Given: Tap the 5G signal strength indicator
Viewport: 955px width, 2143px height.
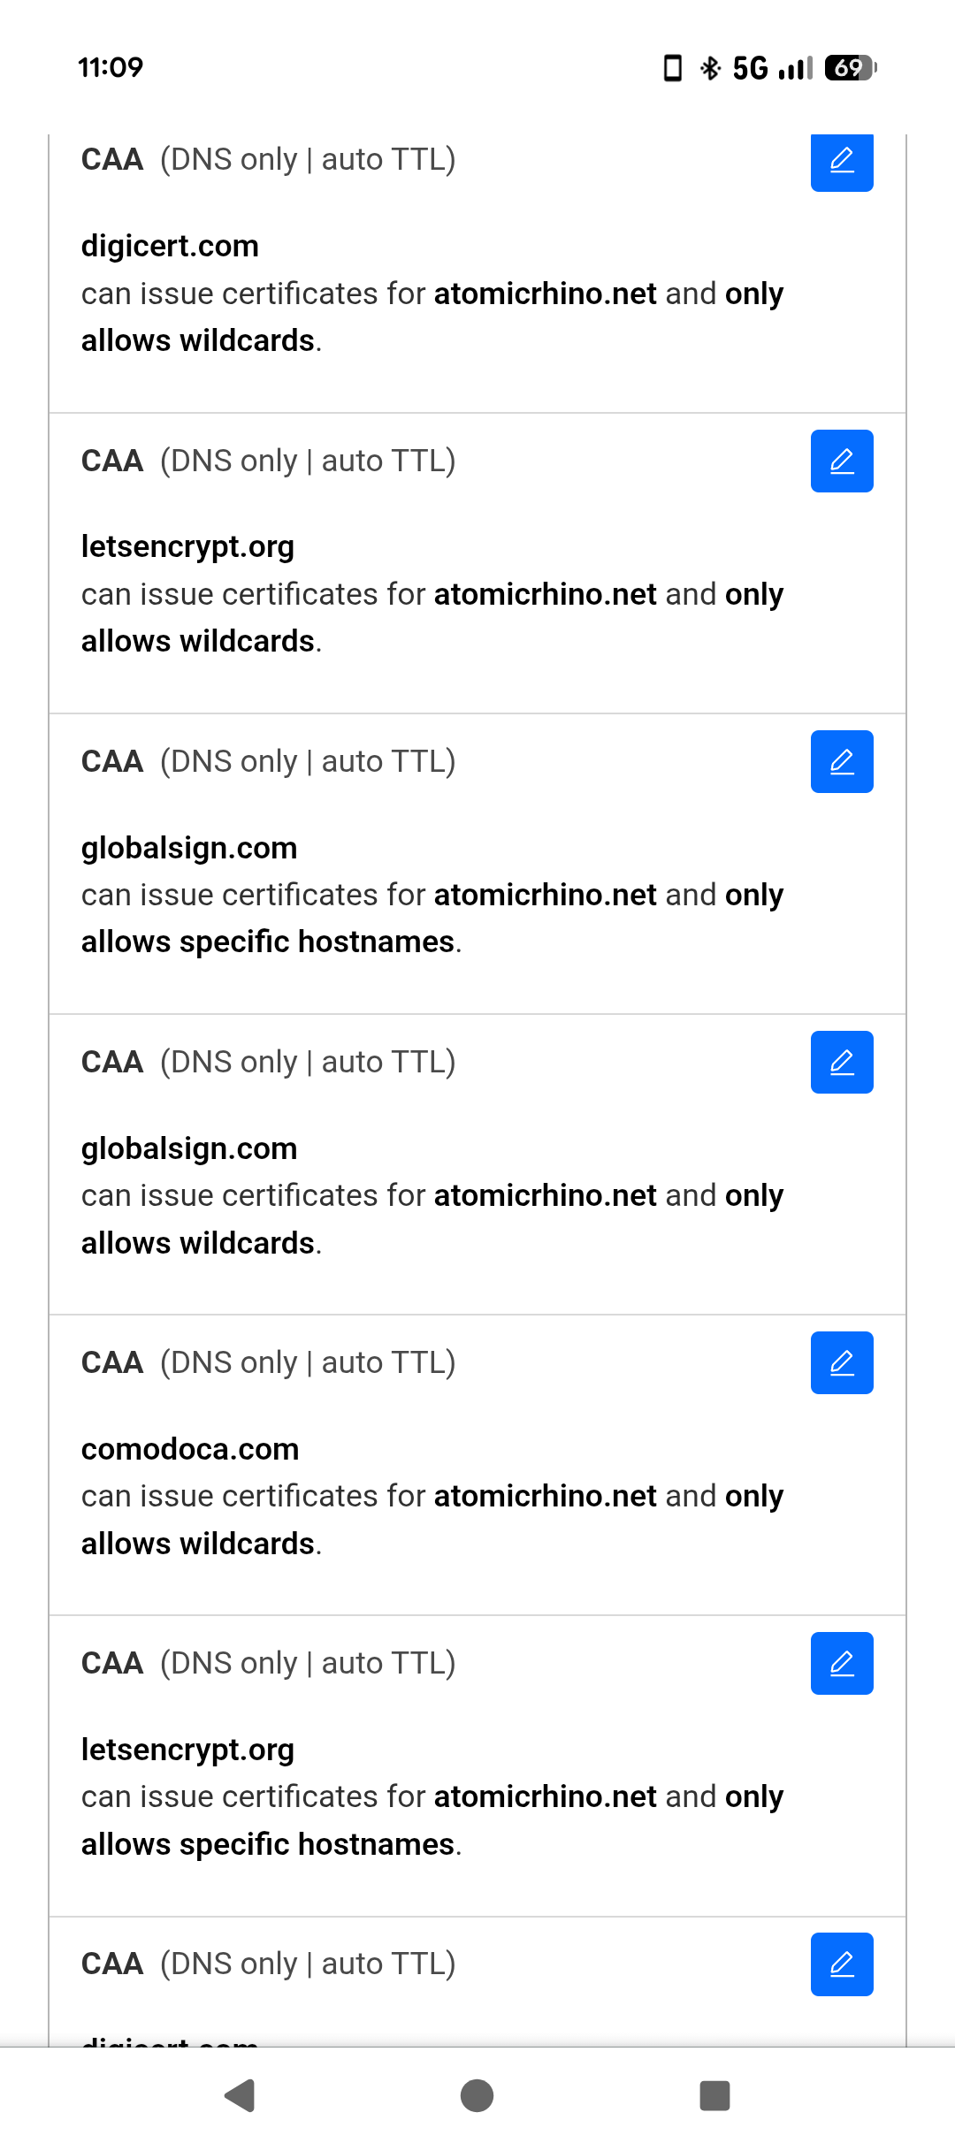Looking at the screenshot, I should [x=773, y=68].
